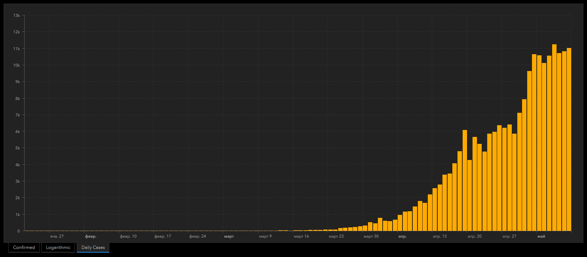Click the bold 'май' month label
Image resolution: width=587 pixels, height=257 pixels.
click(541, 236)
